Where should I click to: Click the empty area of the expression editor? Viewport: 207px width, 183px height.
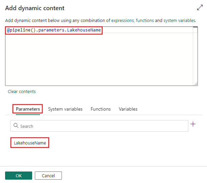(98, 61)
